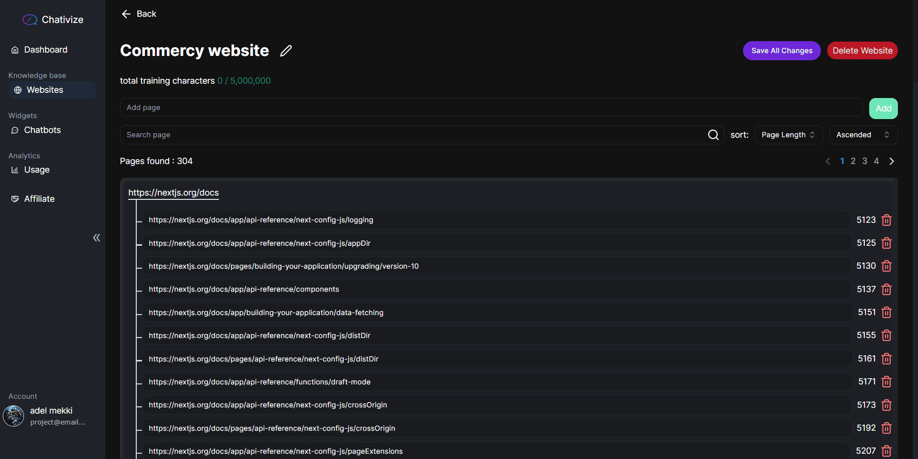Delete the next-config-js/logging page

[x=886, y=220]
